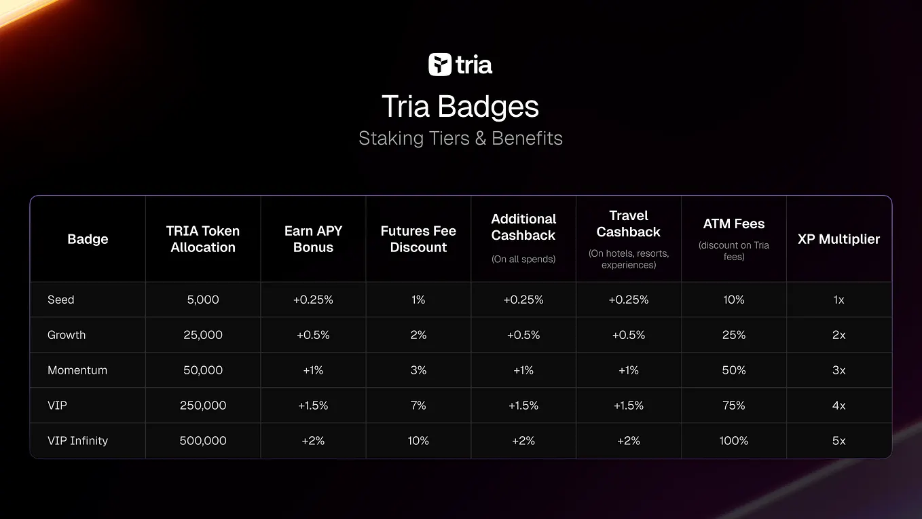Click the Earn APY Bonus column header
The height and width of the screenshot is (519, 922).
pos(313,239)
